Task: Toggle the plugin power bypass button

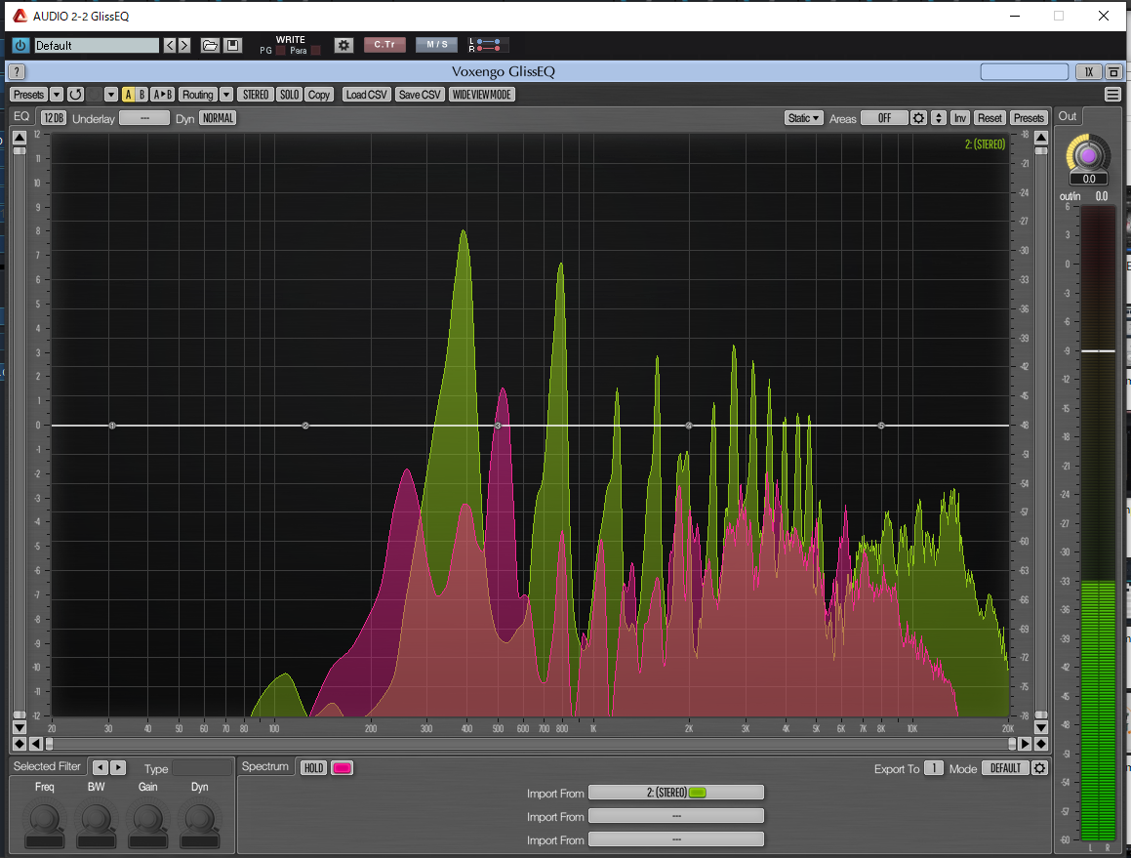Action: coord(20,46)
